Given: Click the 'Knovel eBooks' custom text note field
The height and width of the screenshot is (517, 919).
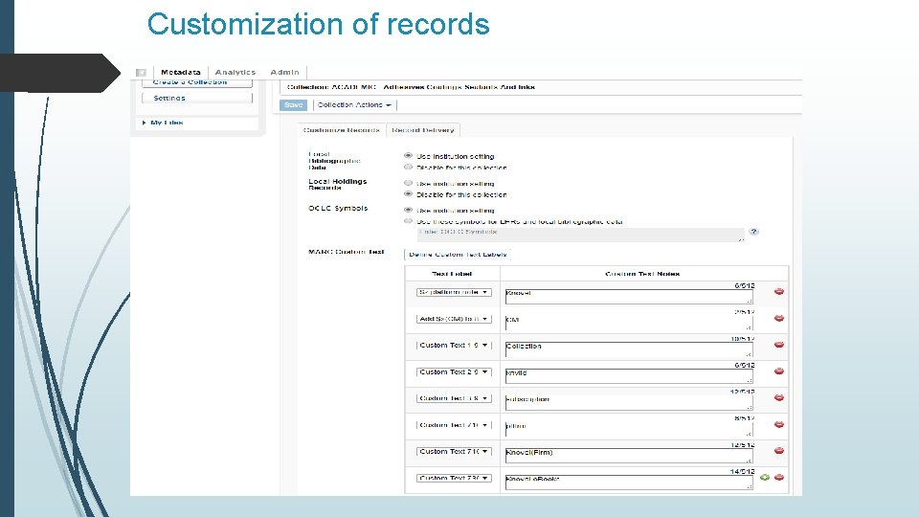Looking at the screenshot, I should pyautogui.click(x=629, y=482).
